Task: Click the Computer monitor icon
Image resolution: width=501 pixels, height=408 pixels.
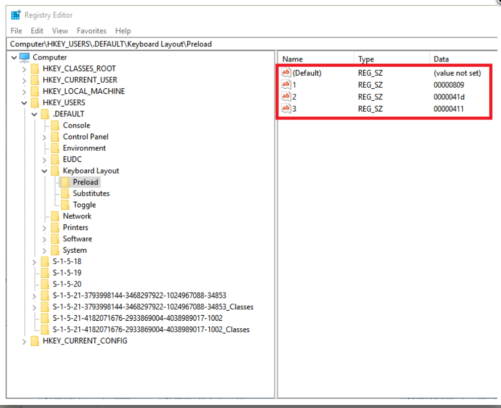Action: coord(25,57)
